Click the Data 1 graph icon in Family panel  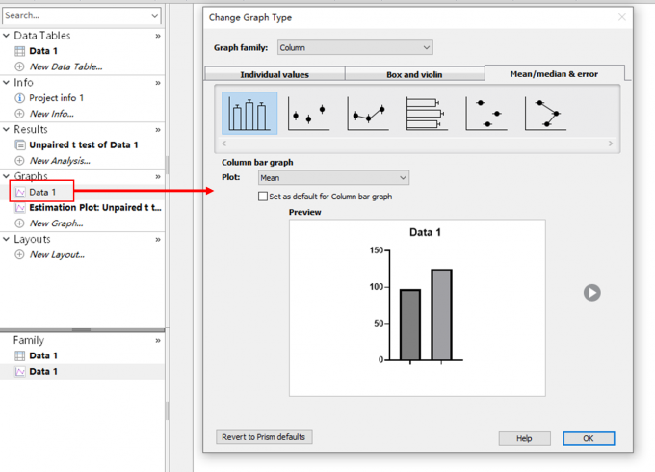[19, 371]
